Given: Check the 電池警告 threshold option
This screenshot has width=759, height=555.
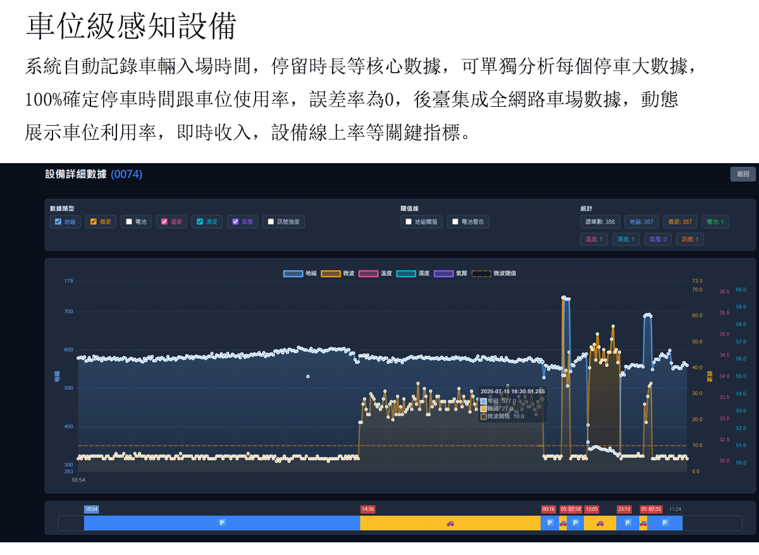Looking at the screenshot, I should (455, 222).
